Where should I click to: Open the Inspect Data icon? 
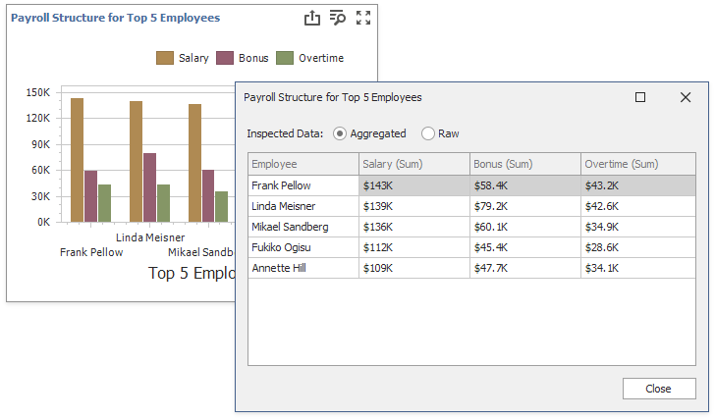coord(338,18)
